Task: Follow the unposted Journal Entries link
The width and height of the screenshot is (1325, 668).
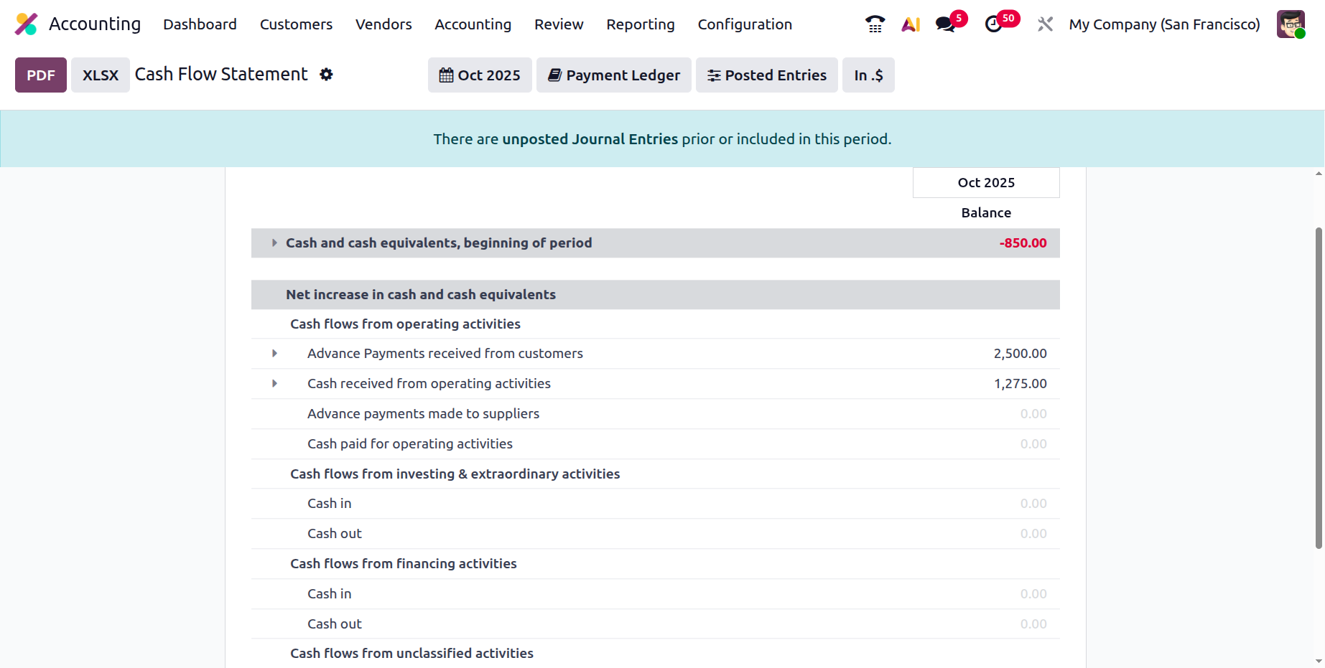Action: tap(590, 139)
